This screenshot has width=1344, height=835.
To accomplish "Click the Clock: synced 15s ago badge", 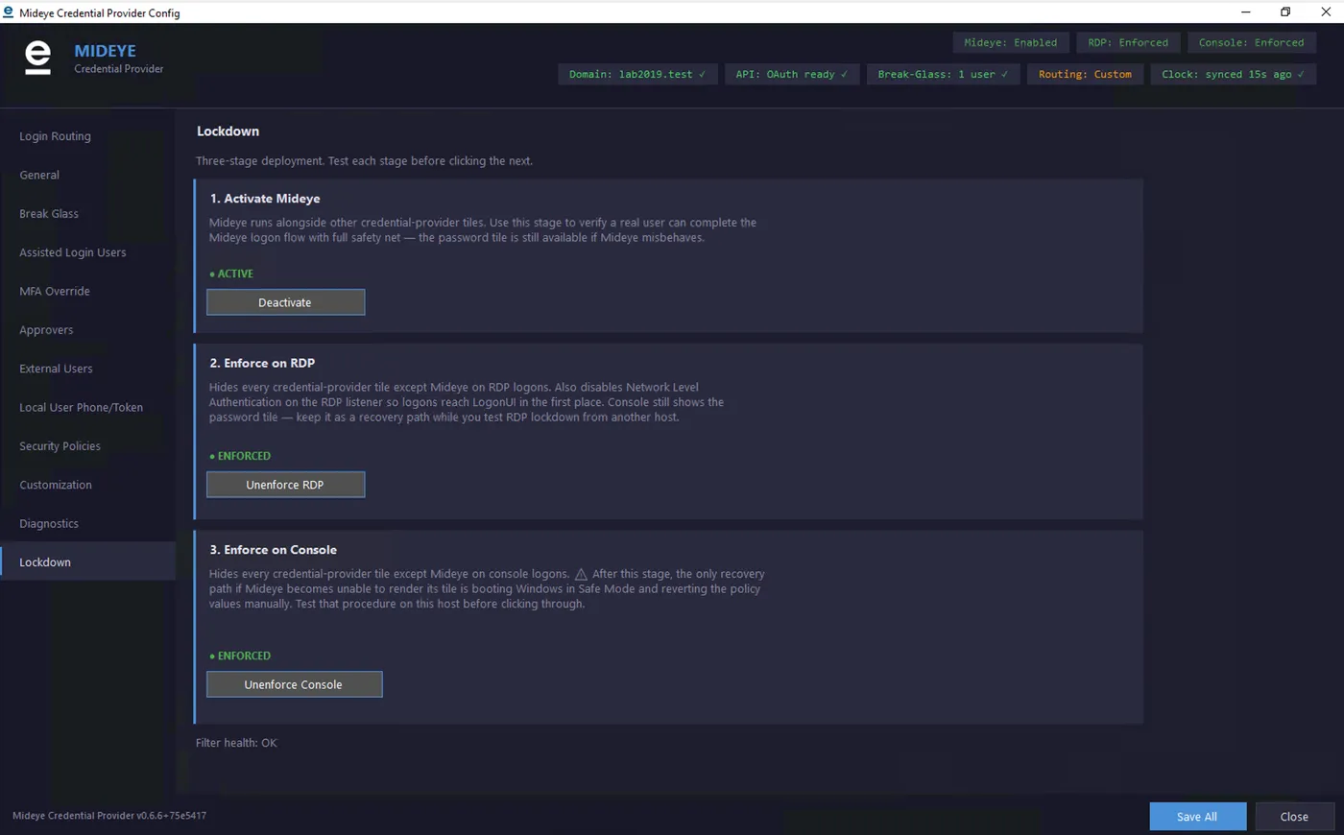I will tap(1233, 74).
